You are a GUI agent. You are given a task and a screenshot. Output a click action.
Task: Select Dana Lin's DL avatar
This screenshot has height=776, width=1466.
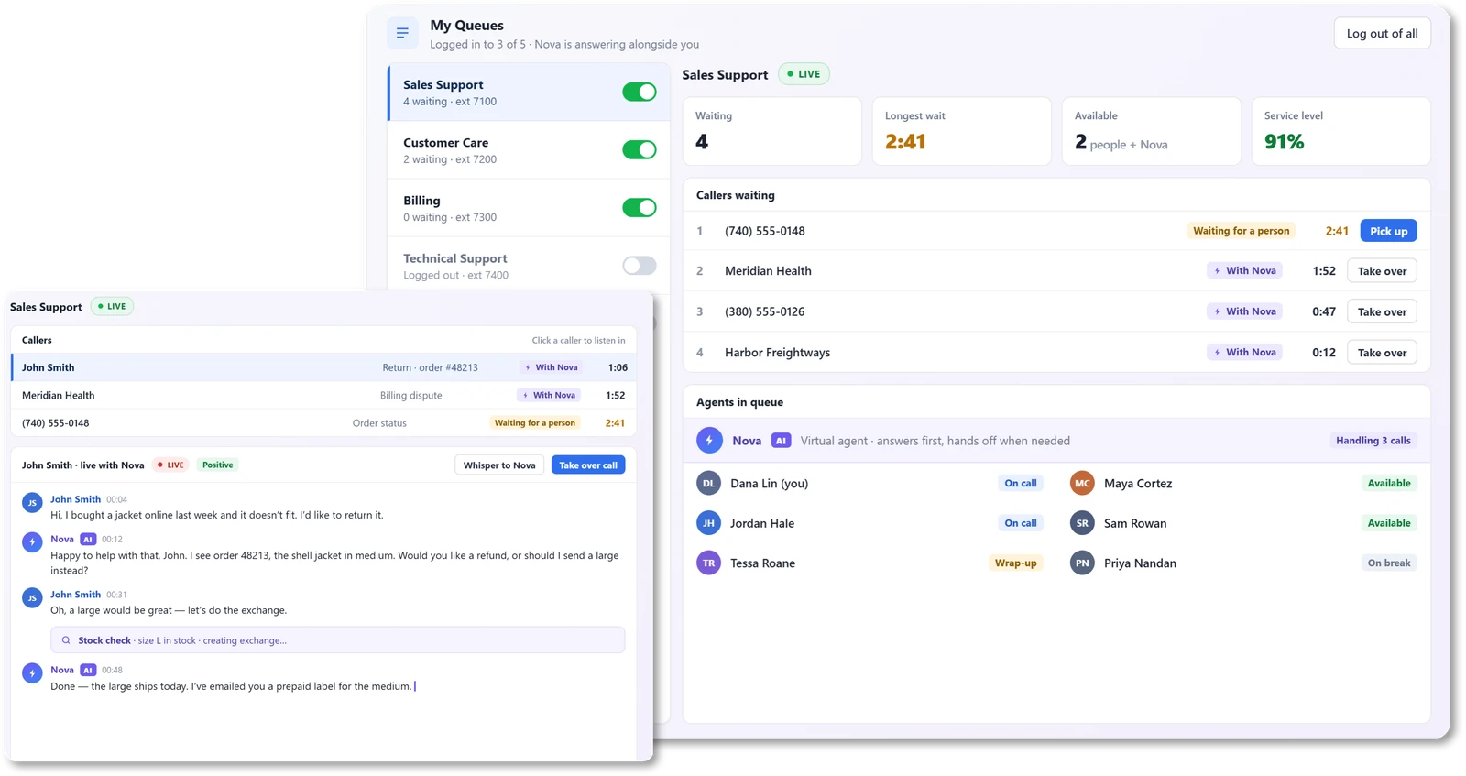708,484
